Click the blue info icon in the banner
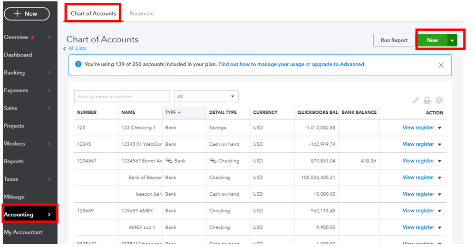 tap(78, 64)
